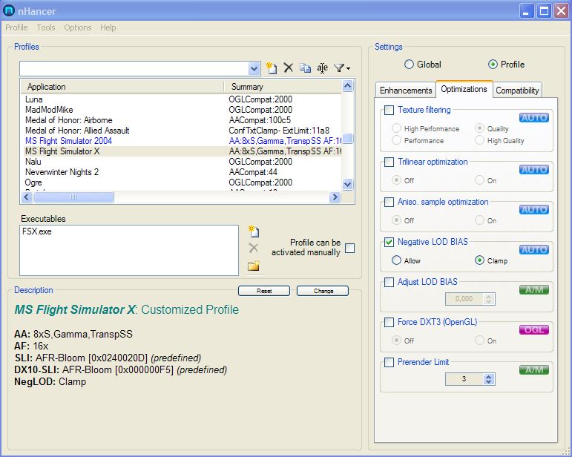572x457 pixels.
Task: Browse for executable folder icon
Action: [x=254, y=265]
